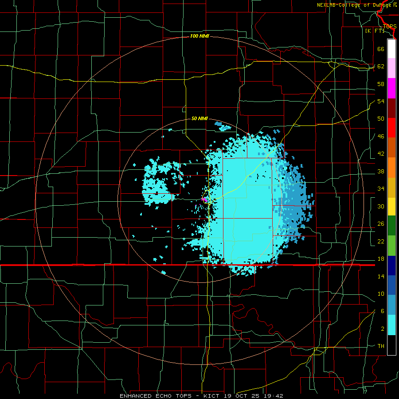Click the 'TH' legend label
The image size is (399, 399).
pyautogui.click(x=381, y=346)
